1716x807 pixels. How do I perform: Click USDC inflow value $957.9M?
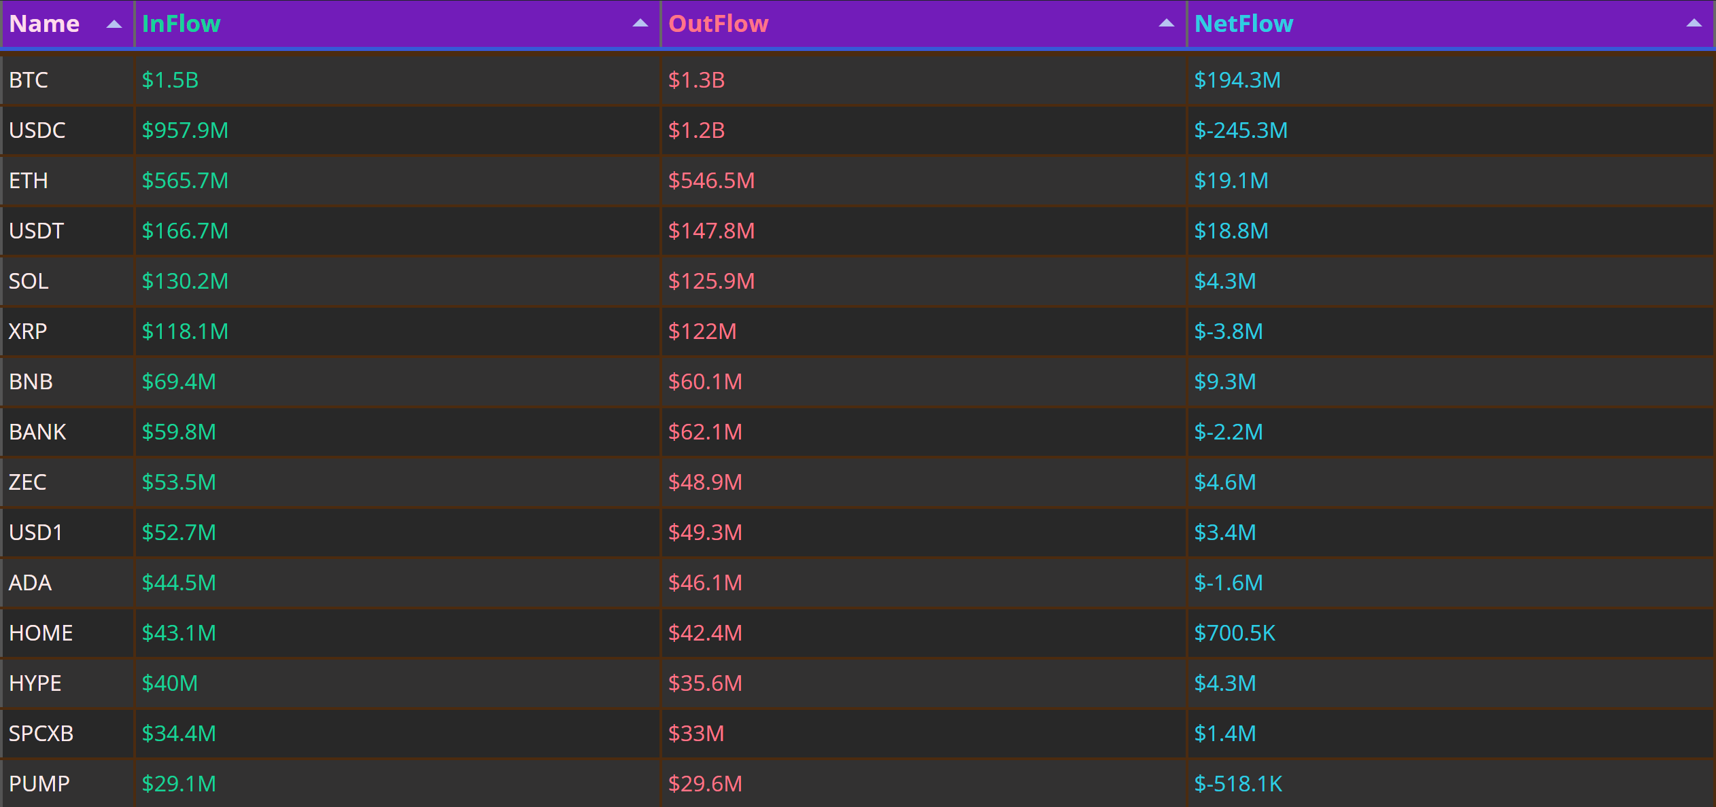point(185,130)
